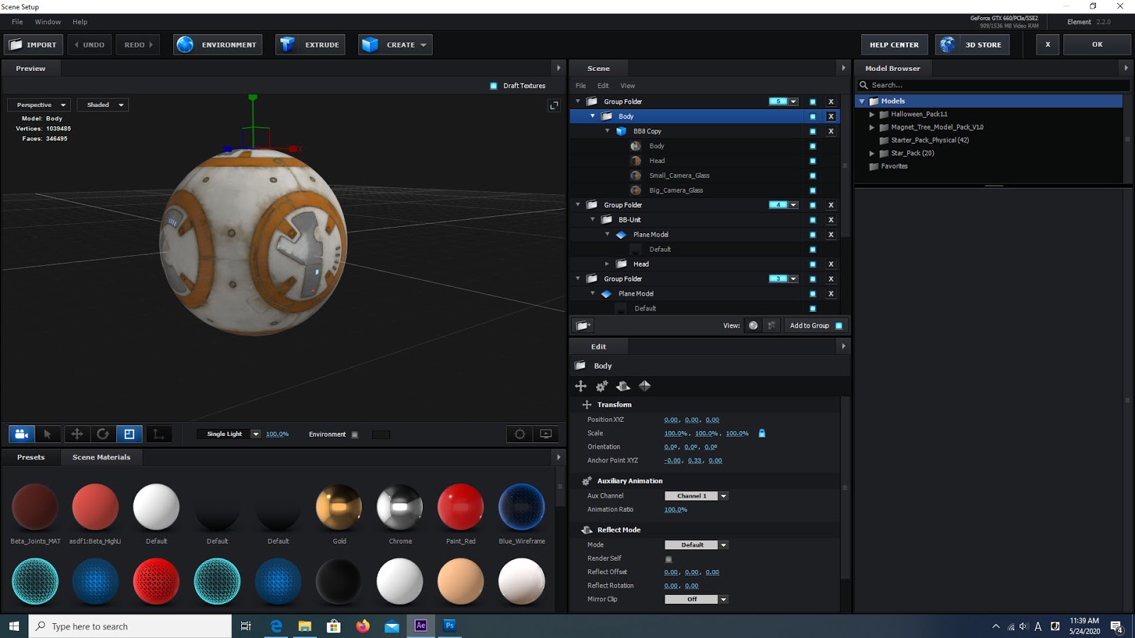Activate the rotate tool below preview
This screenshot has width=1135, height=638.
(103, 434)
